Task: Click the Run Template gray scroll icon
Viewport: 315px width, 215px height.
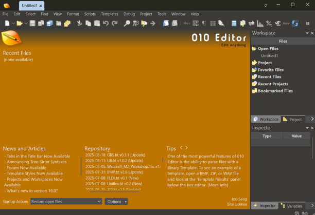Action: point(174,24)
